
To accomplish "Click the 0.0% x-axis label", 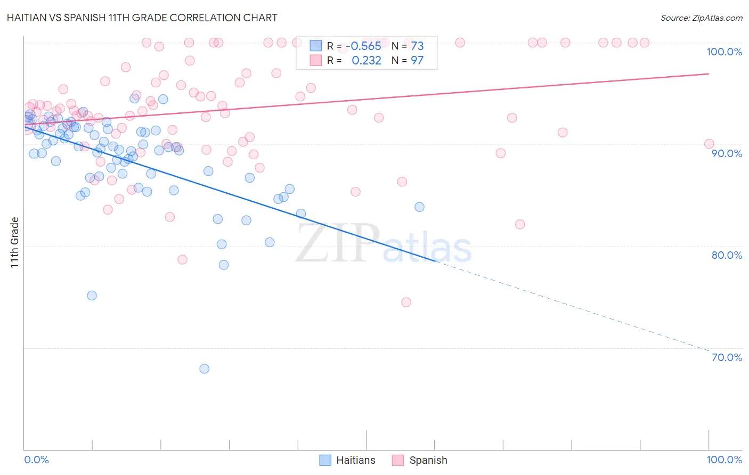I will click(36, 460).
